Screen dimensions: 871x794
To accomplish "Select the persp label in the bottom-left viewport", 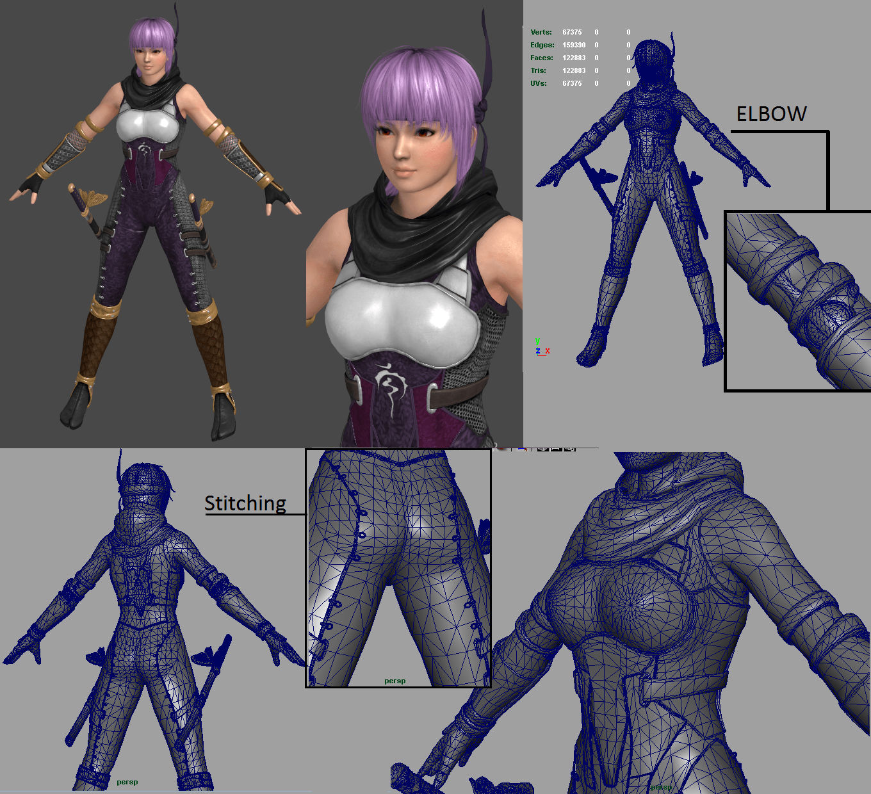I will (x=127, y=782).
